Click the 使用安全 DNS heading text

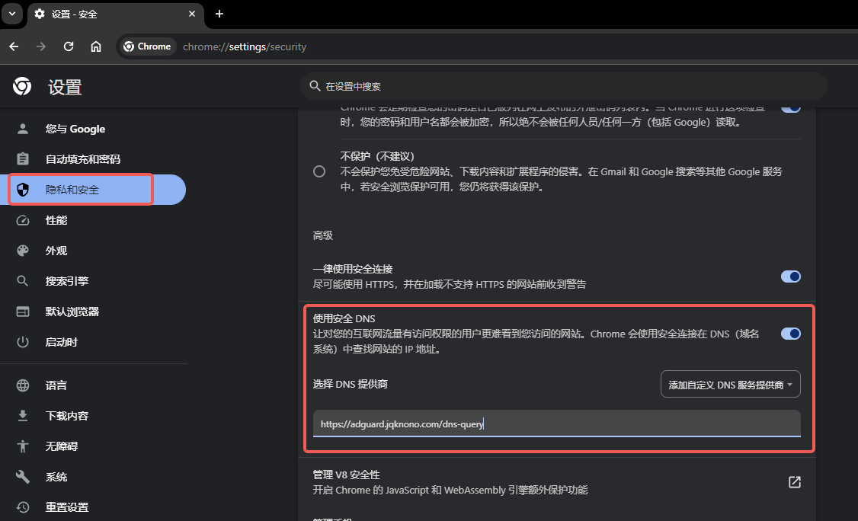[344, 318]
